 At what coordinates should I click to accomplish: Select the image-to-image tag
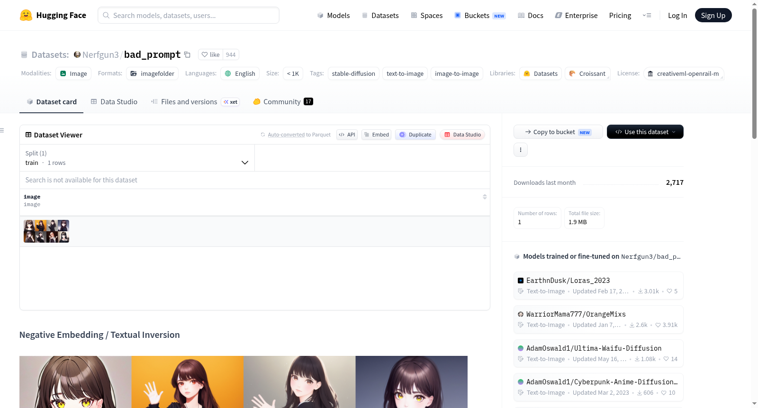(x=457, y=73)
